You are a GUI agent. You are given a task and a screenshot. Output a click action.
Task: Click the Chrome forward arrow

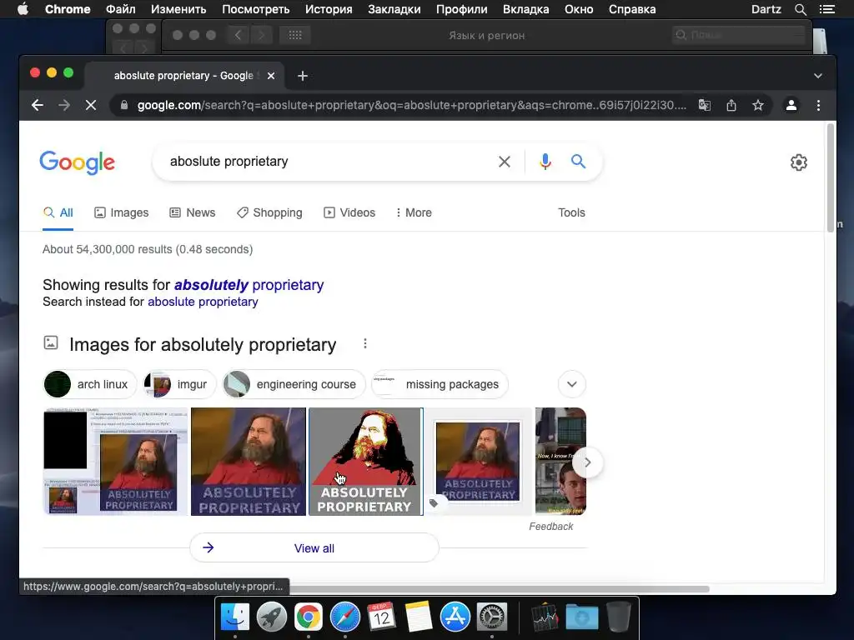[x=64, y=105]
